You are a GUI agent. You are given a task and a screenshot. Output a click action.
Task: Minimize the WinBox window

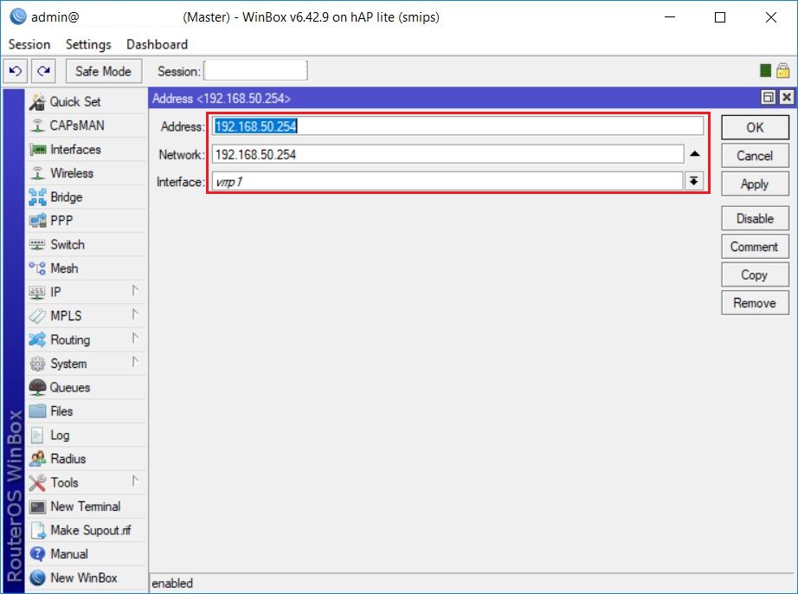pyautogui.click(x=670, y=16)
